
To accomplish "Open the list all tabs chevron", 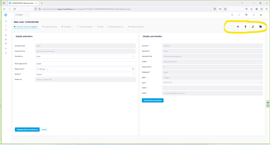I will [242, 3].
